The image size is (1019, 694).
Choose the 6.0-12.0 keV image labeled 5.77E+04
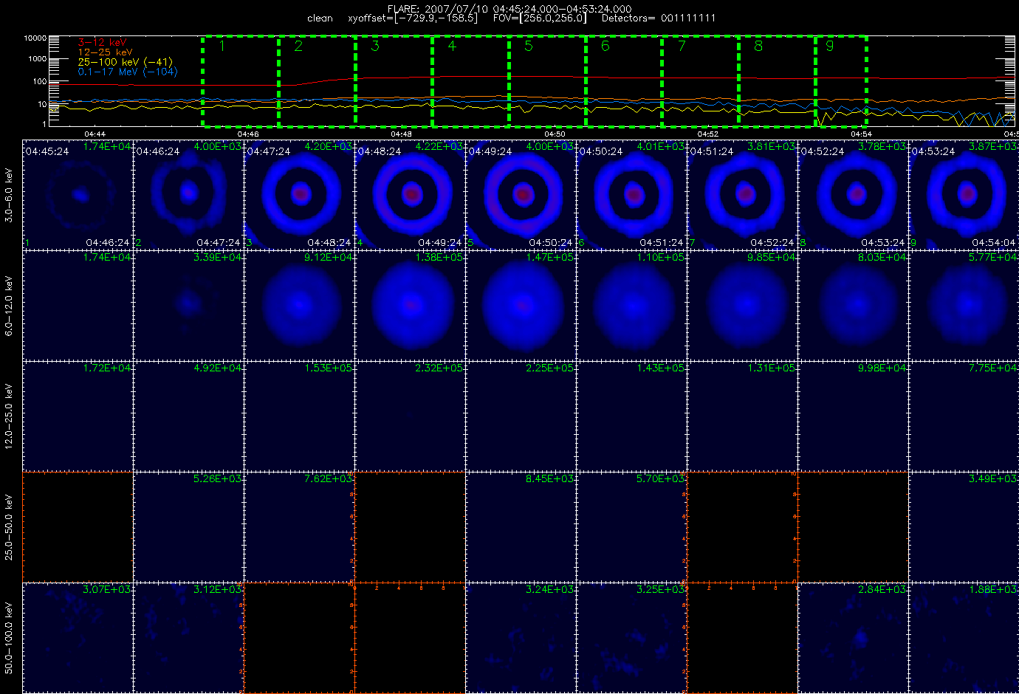pos(964,306)
